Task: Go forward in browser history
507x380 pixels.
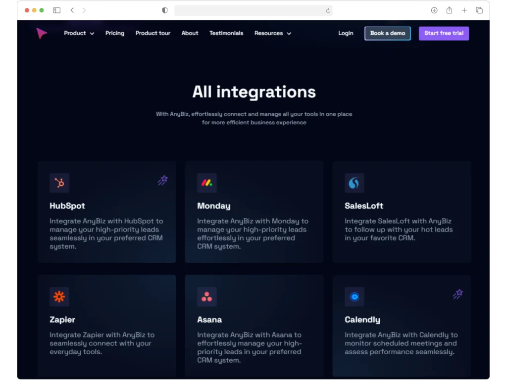Action: (84, 10)
